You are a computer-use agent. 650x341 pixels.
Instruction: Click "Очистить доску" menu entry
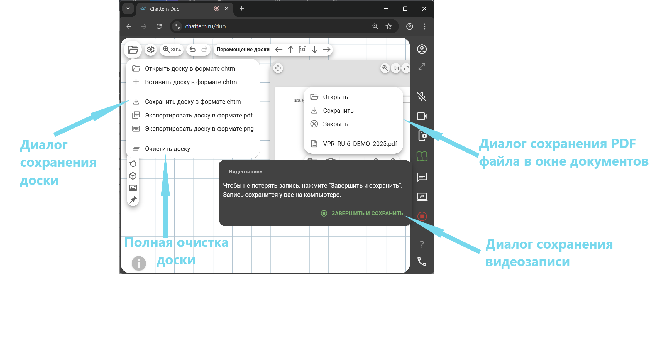(167, 149)
